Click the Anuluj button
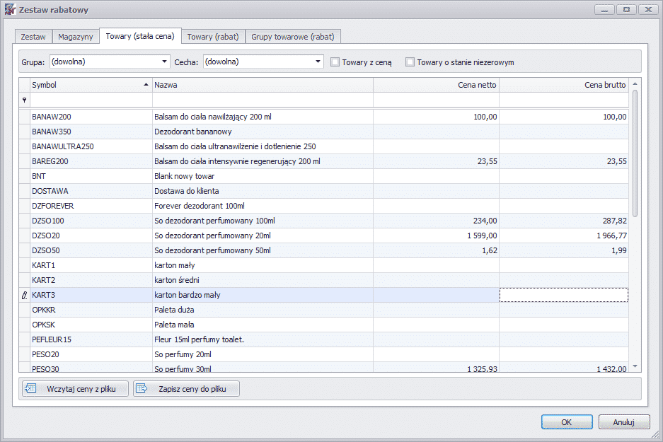 pos(623,421)
